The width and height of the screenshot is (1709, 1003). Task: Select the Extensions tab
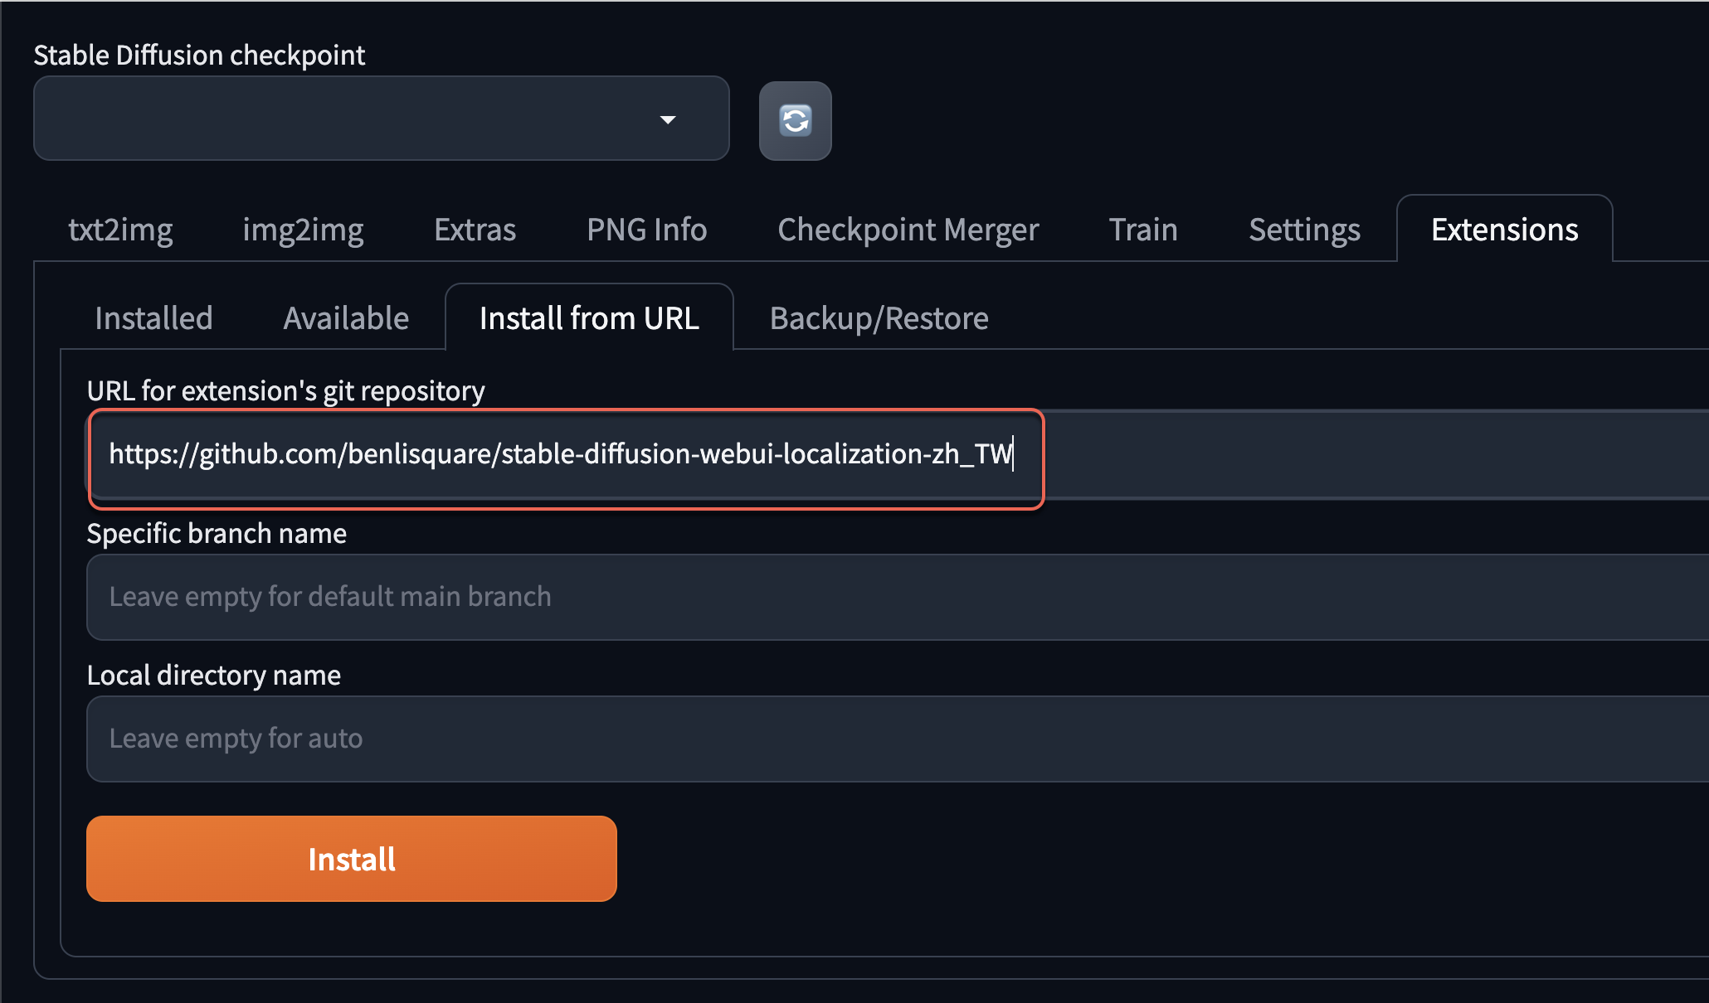[1504, 230]
